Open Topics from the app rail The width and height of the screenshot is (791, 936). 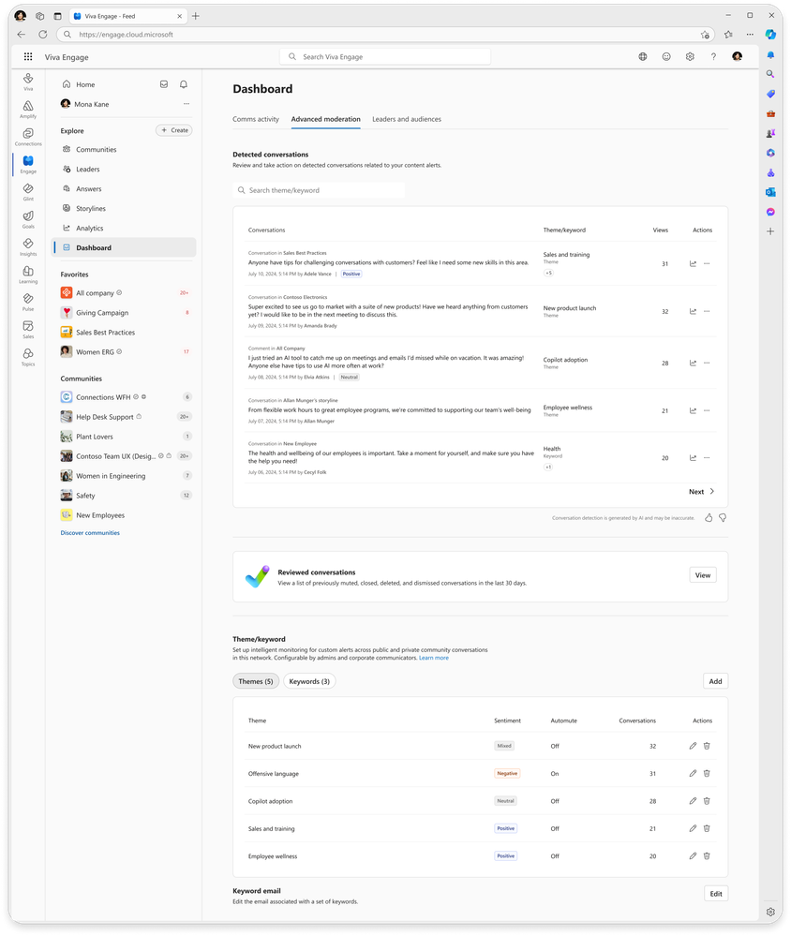[x=28, y=356]
